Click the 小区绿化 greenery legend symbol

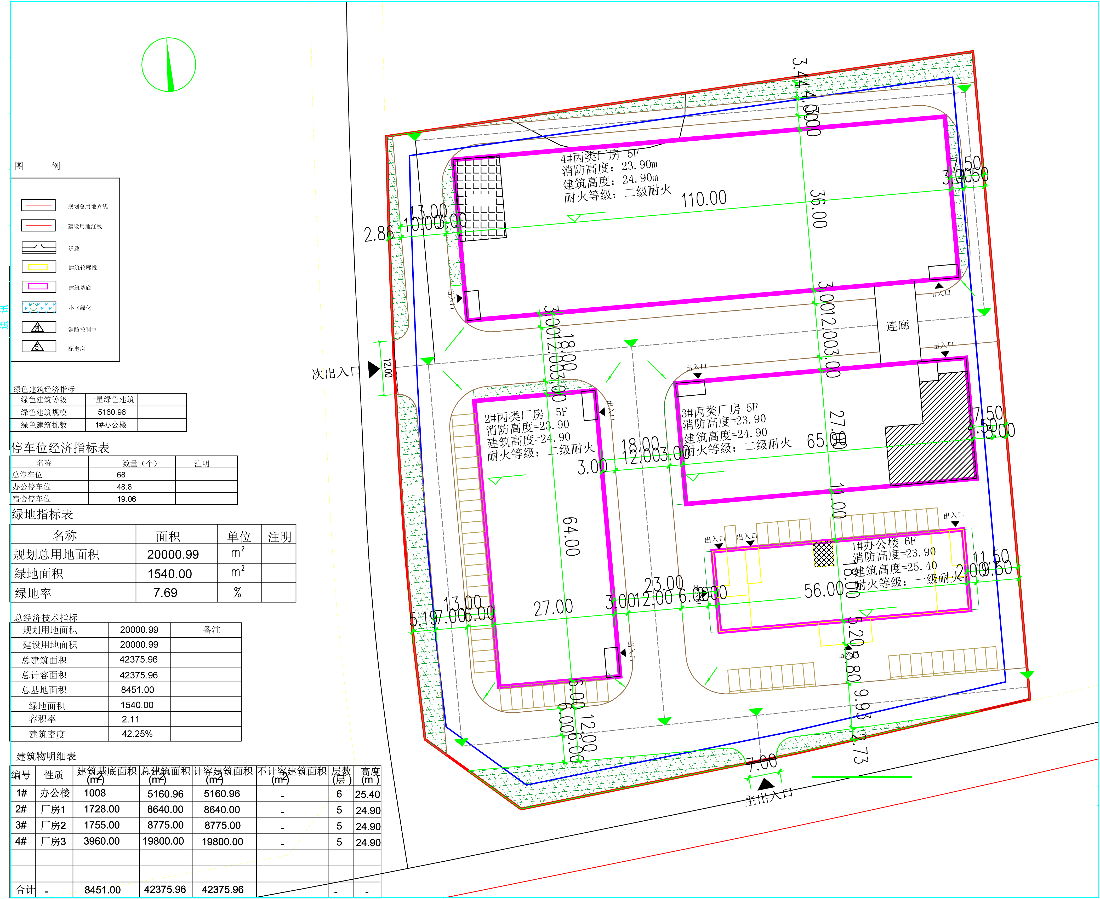click(38, 307)
